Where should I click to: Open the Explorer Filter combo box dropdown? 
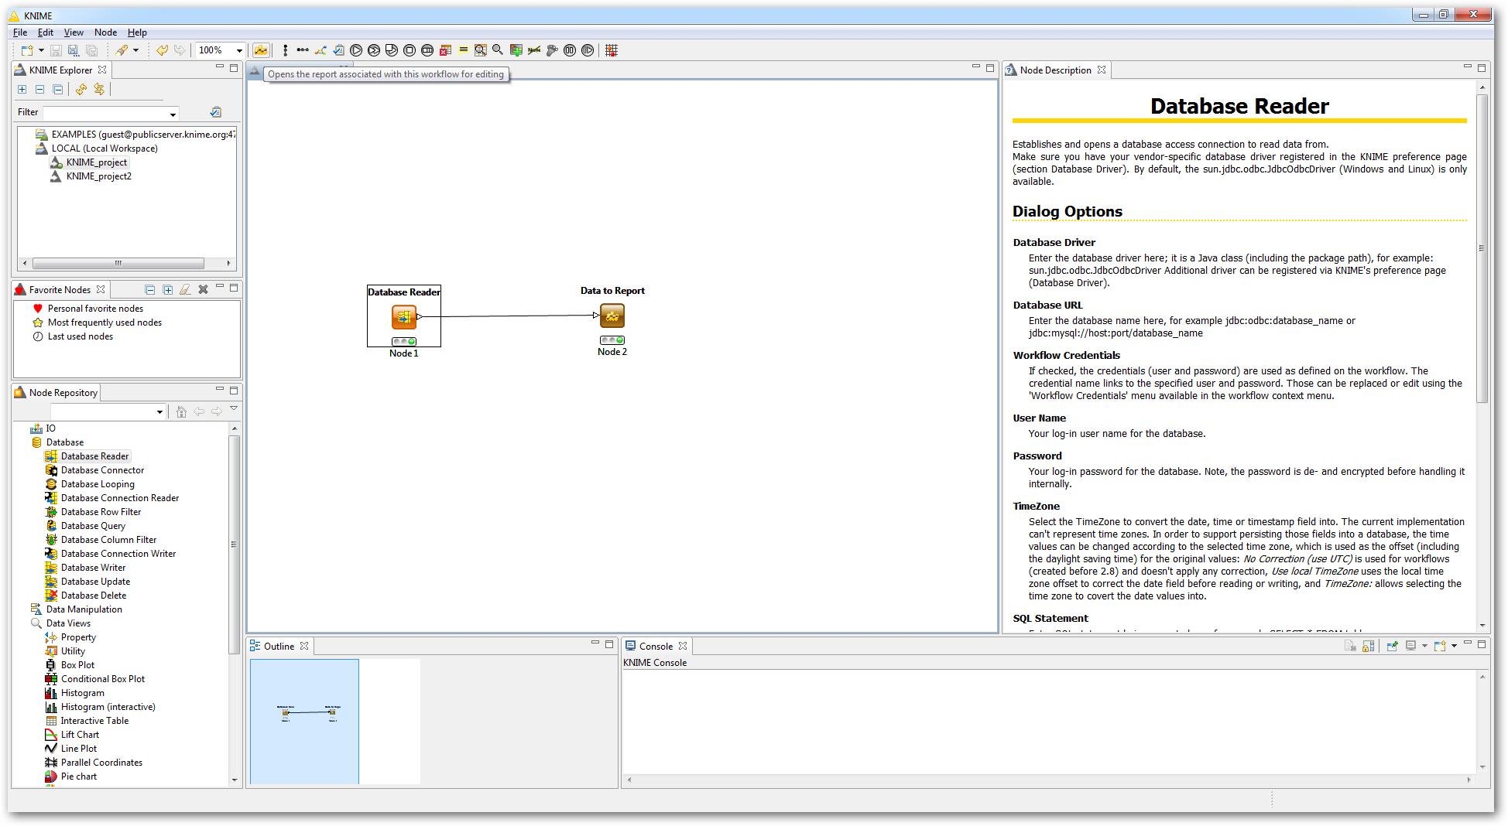(x=173, y=114)
